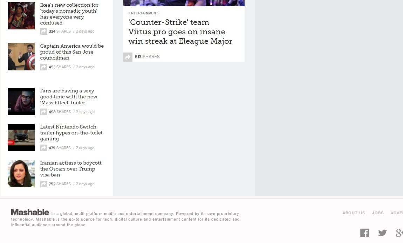The height and width of the screenshot is (243, 403).
Task: Click Mashable company description text in footer
Action: coord(125,220)
